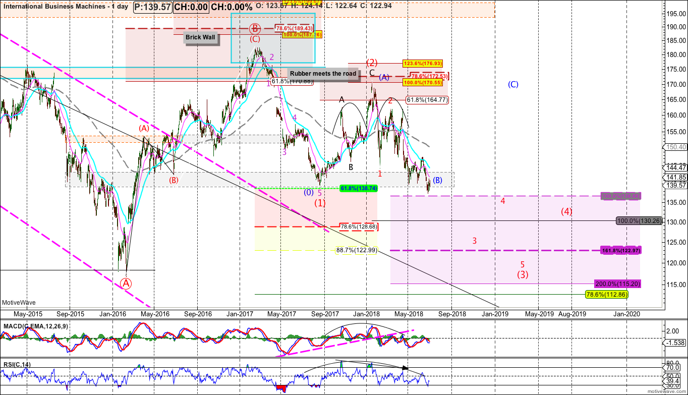
Task: Click the 61.8%(164.77) retracement label
Action: (427, 100)
